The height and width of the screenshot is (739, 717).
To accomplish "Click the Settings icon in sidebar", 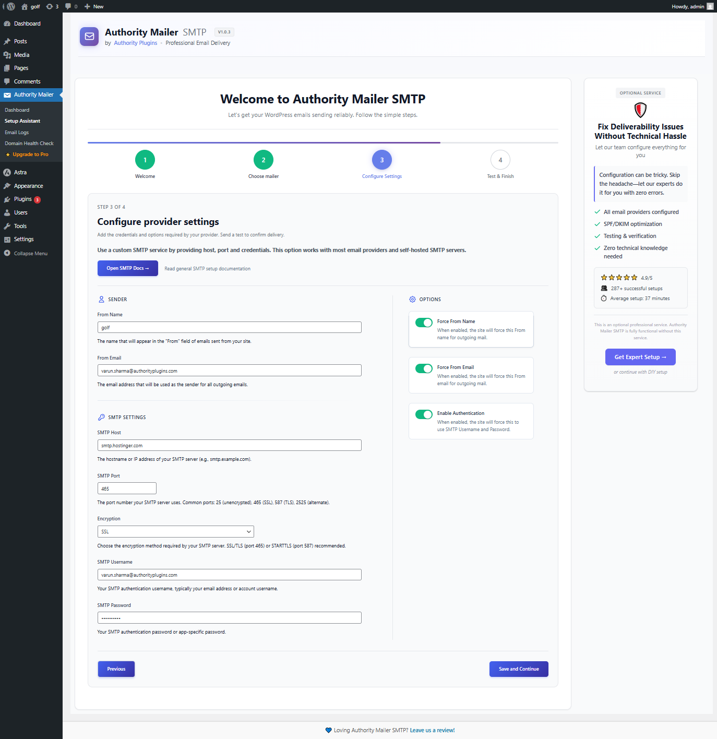I will pyautogui.click(x=7, y=240).
